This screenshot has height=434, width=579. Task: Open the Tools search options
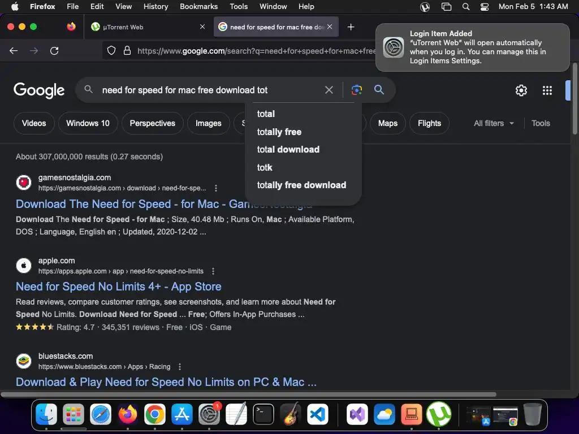click(x=541, y=123)
